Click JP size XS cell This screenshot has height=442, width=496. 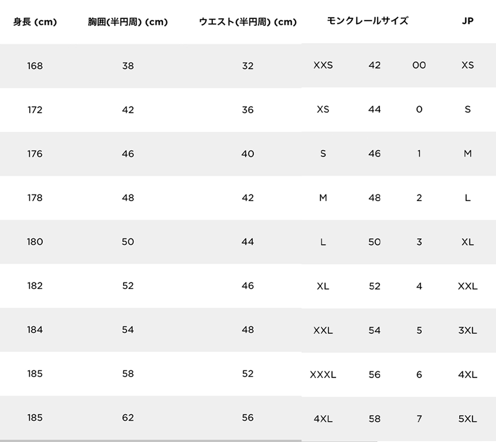(468, 65)
